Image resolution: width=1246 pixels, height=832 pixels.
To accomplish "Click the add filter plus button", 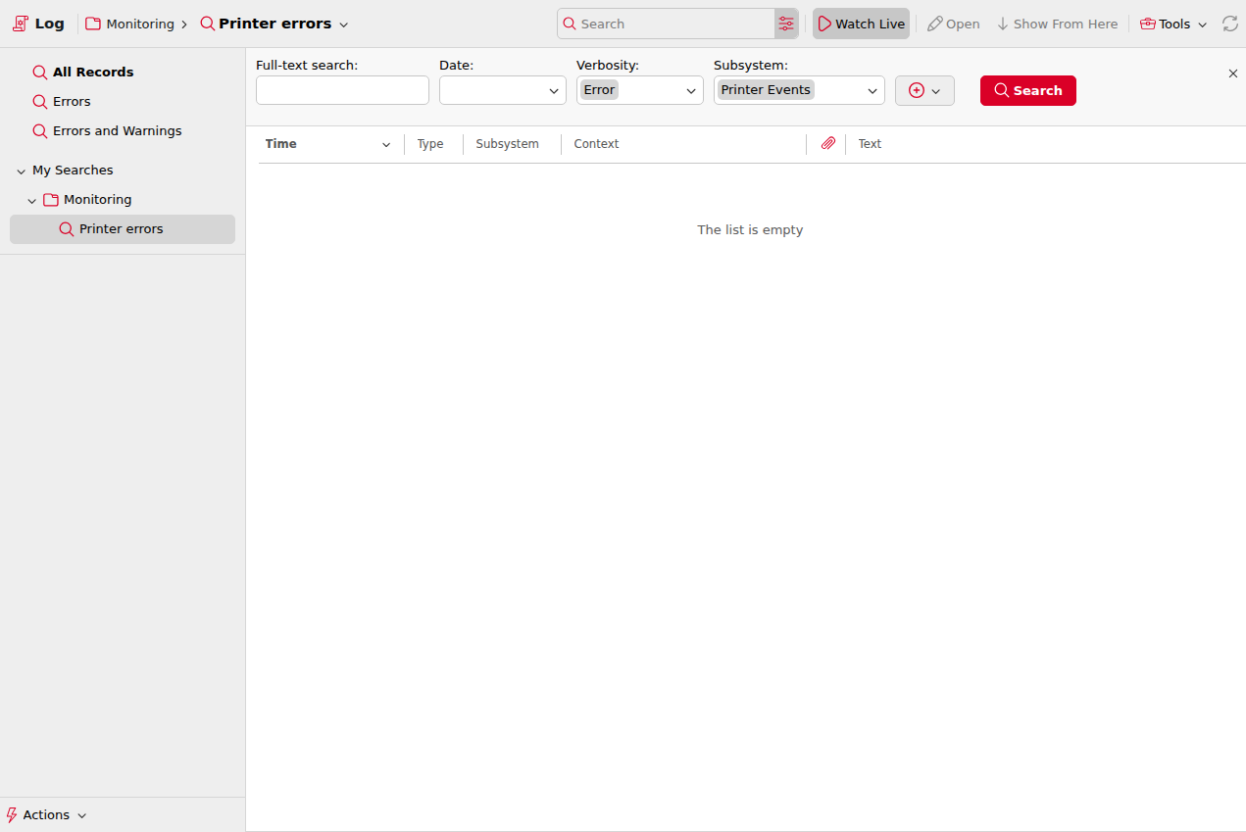I will click(924, 90).
